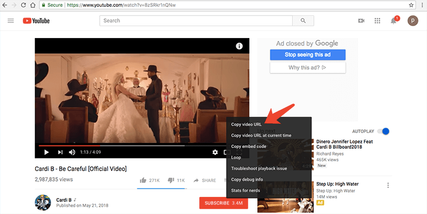Open the profile avatar account menu
This screenshot has width=427, height=214.
pyautogui.click(x=413, y=20)
